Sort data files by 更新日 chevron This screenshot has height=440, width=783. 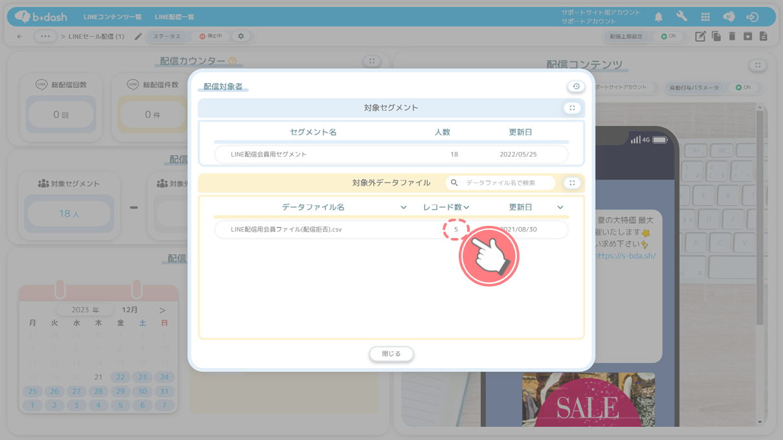pyautogui.click(x=560, y=207)
